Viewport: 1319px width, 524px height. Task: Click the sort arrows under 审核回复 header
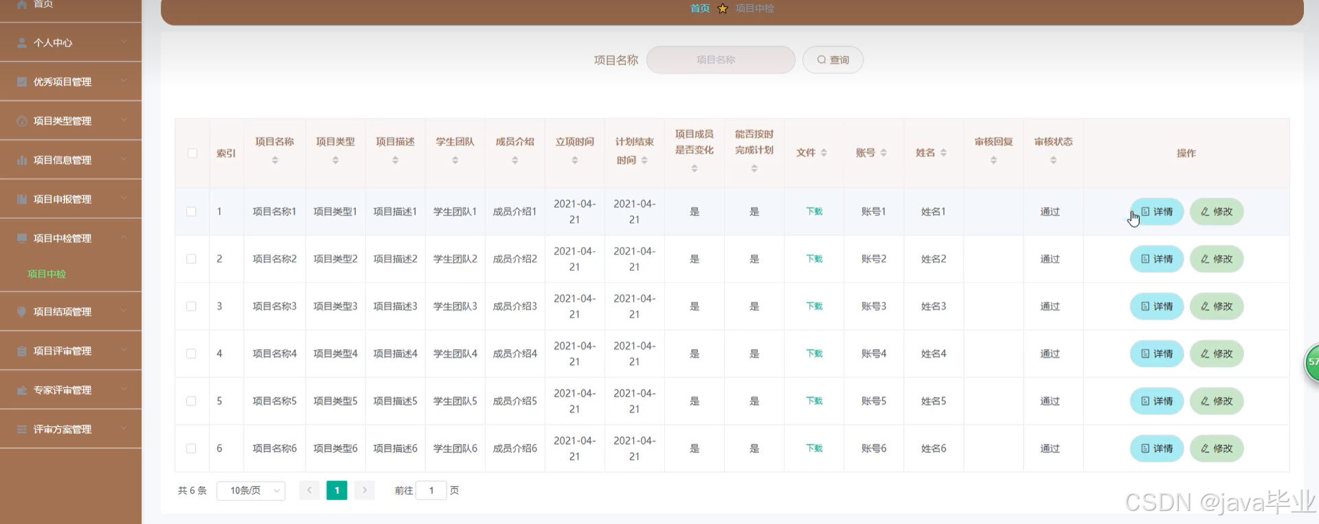pos(993,160)
